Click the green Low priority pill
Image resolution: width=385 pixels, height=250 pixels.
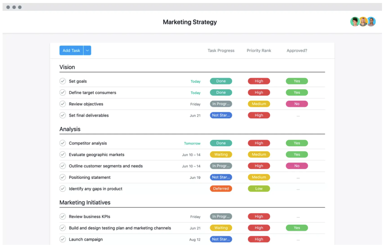[259, 189]
